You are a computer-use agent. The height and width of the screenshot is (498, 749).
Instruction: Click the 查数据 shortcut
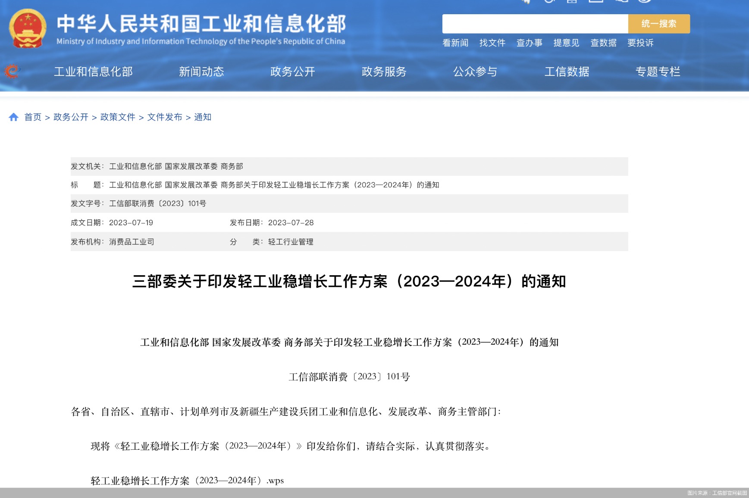click(x=603, y=43)
